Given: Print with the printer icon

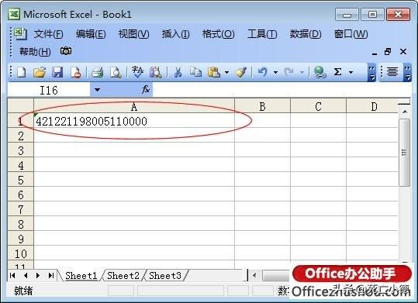Looking at the screenshot, I should point(97,72).
